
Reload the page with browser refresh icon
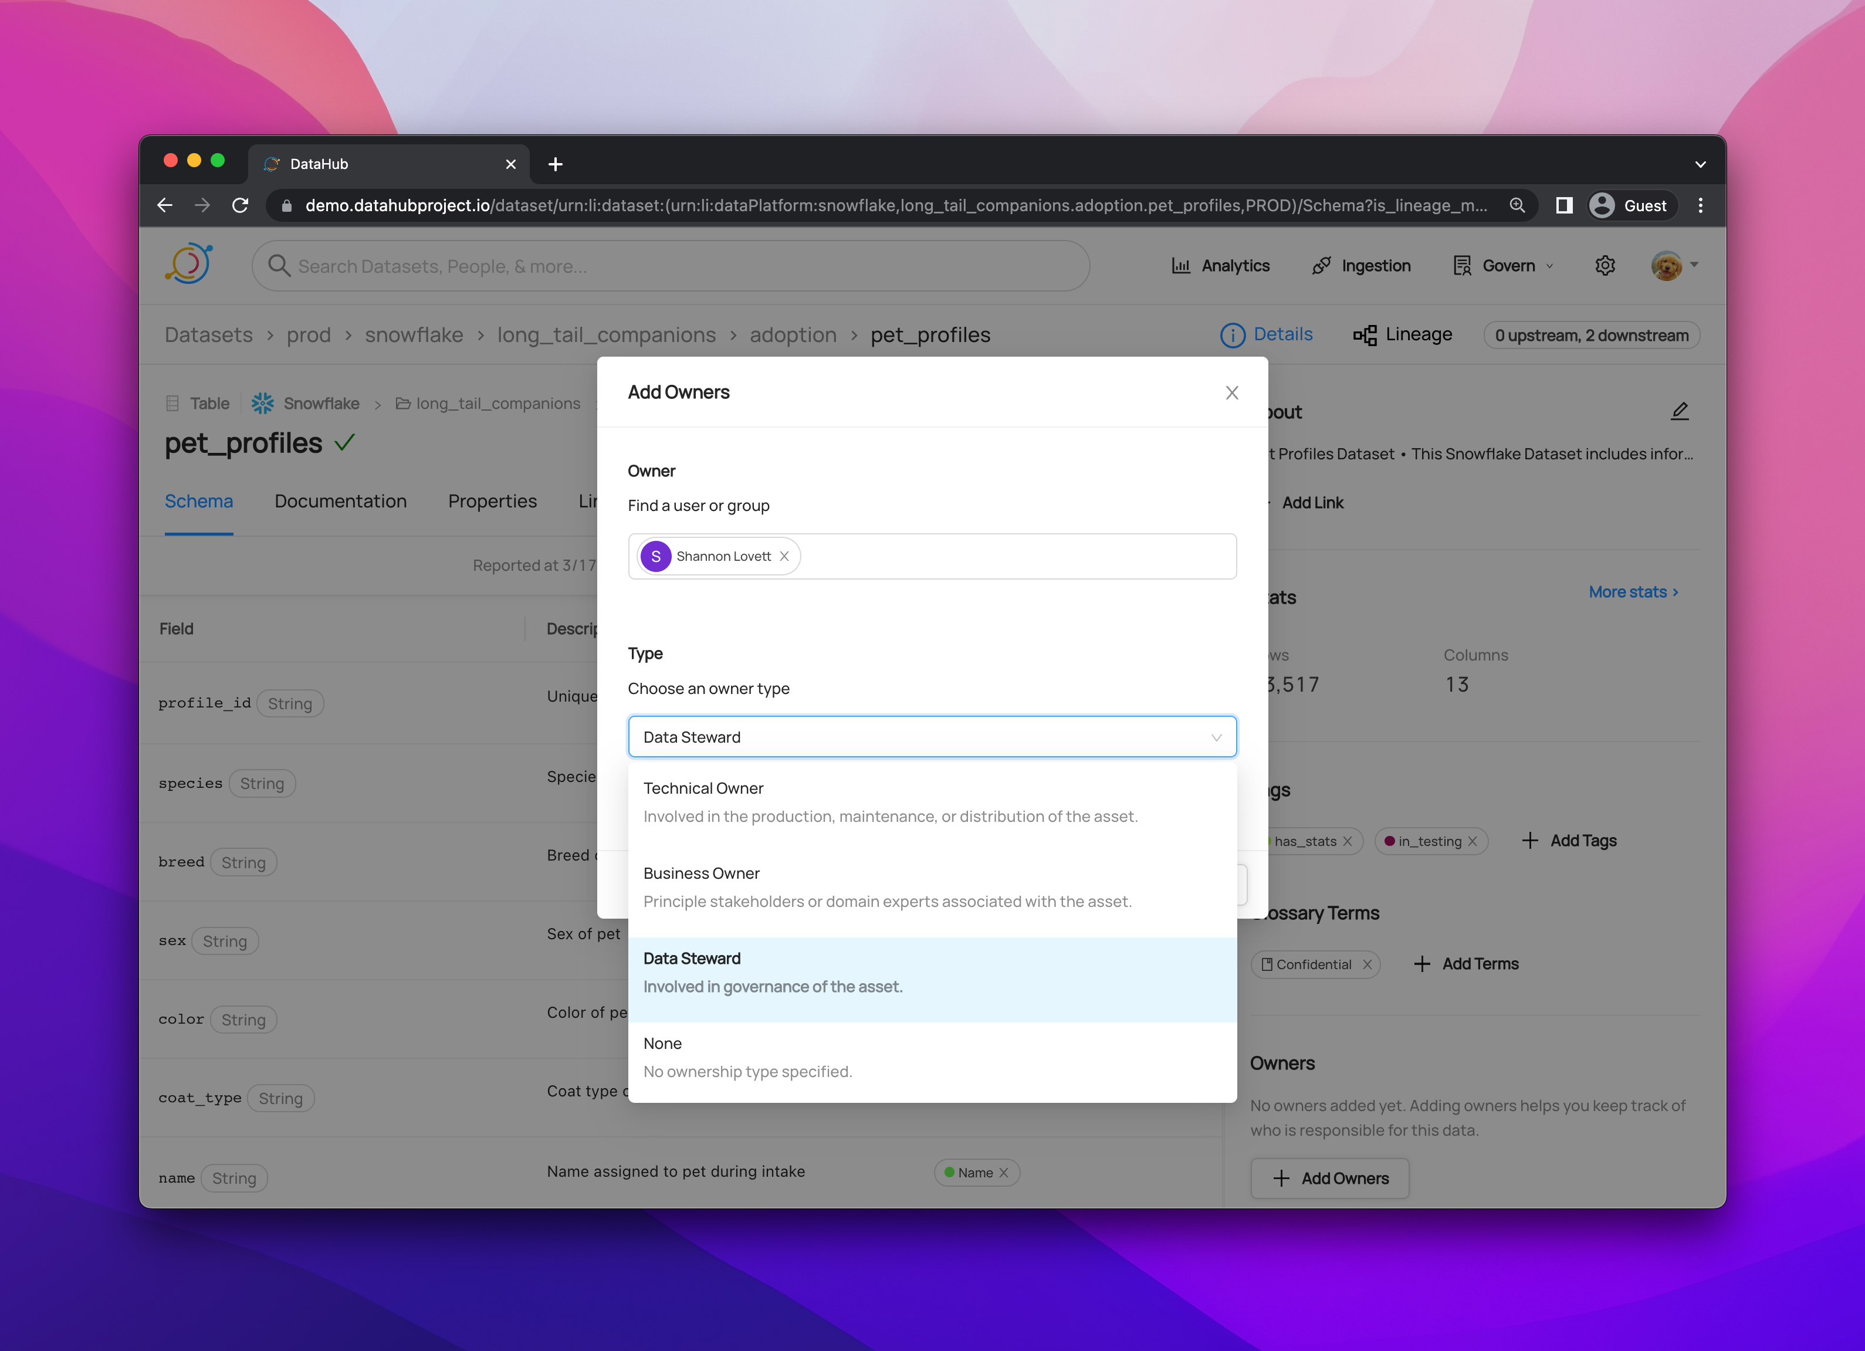(x=240, y=205)
